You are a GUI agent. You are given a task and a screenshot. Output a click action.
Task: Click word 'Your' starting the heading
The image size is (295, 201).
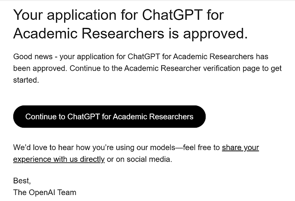pos(28,15)
